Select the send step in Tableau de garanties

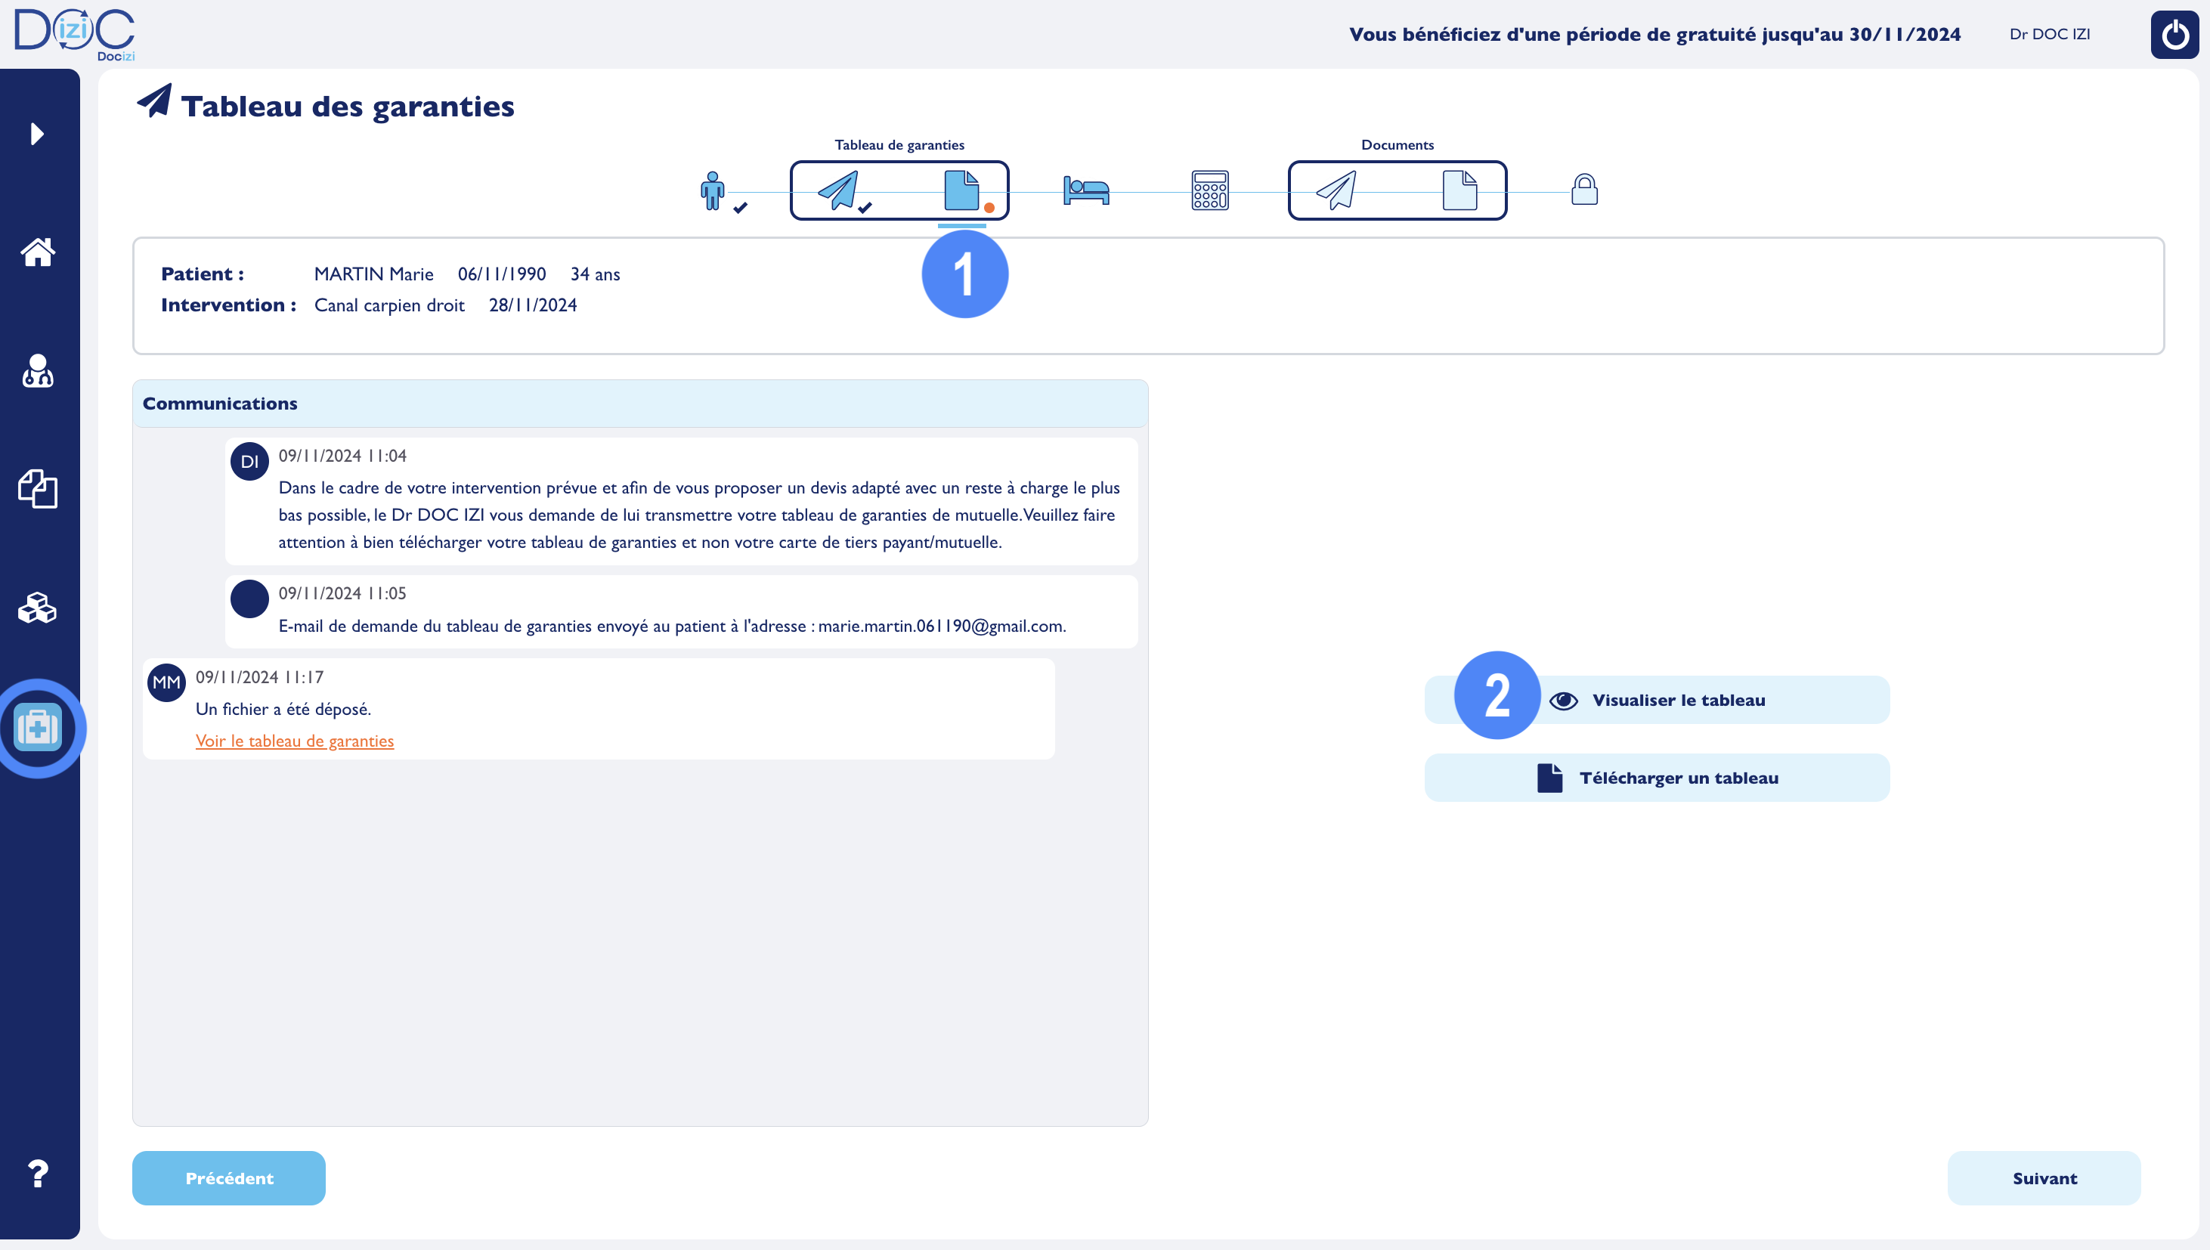[838, 190]
